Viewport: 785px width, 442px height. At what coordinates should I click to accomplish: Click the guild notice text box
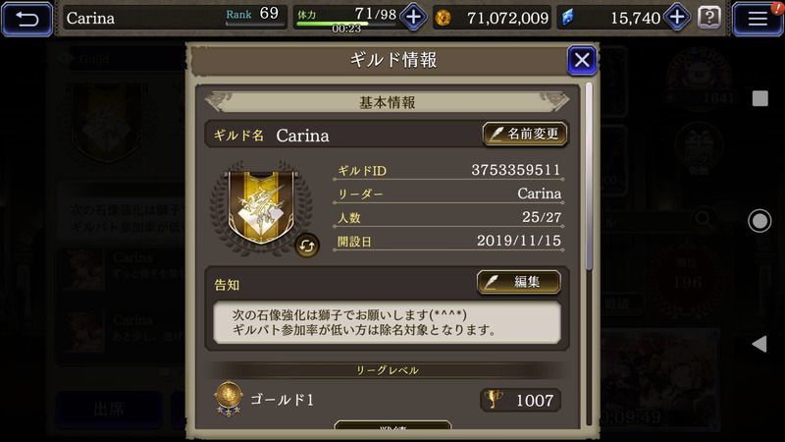click(x=387, y=323)
